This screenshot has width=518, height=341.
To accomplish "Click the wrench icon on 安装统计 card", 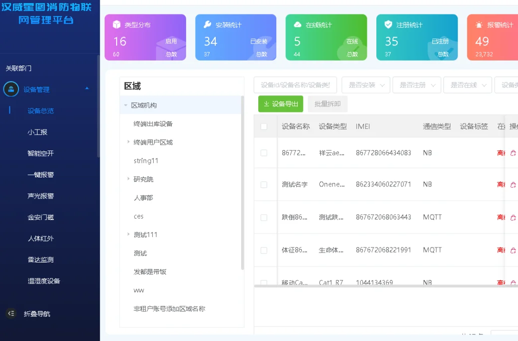I will [x=207, y=23].
